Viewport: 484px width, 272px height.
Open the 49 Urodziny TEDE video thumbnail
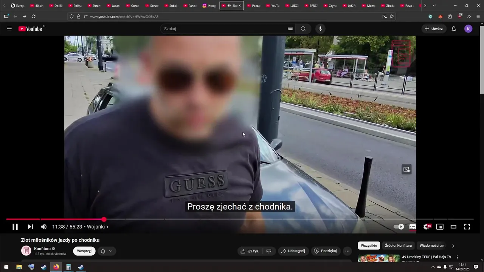coord(379,258)
